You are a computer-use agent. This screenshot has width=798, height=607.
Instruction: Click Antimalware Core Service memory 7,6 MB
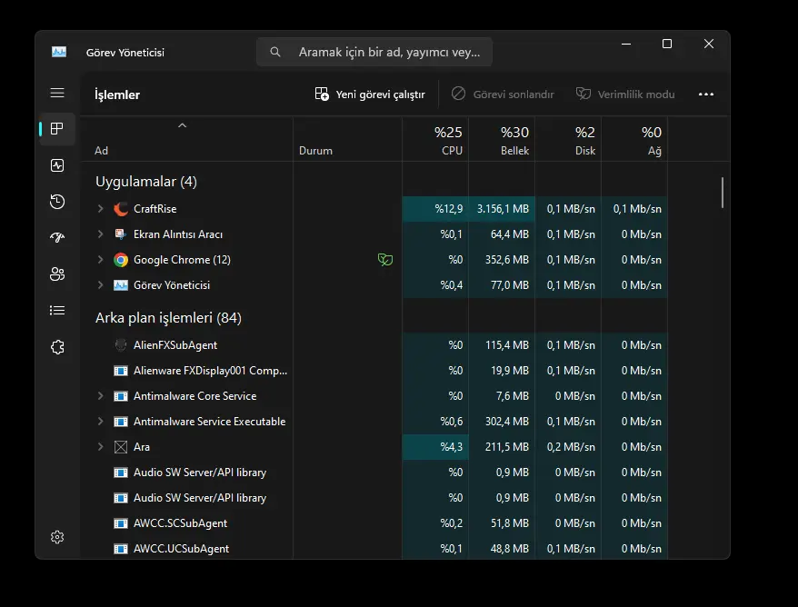tap(513, 396)
